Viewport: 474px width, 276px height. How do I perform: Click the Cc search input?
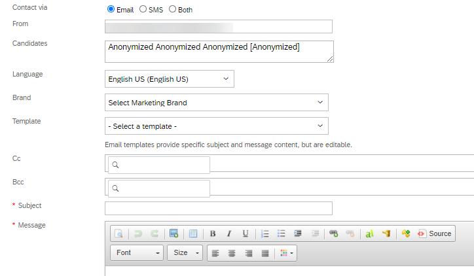click(159, 165)
